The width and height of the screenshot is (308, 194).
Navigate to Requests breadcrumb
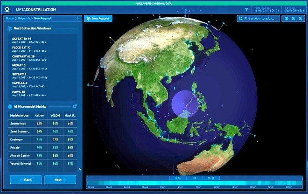(x=24, y=19)
